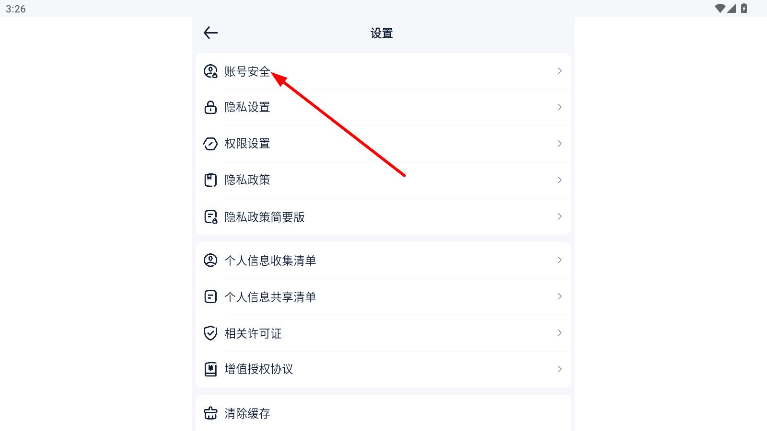
Task: Open the 隐私政策 menu entry
Action: pos(247,180)
